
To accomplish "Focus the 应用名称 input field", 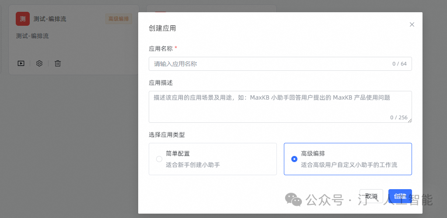I will click(x=280, y=64).
